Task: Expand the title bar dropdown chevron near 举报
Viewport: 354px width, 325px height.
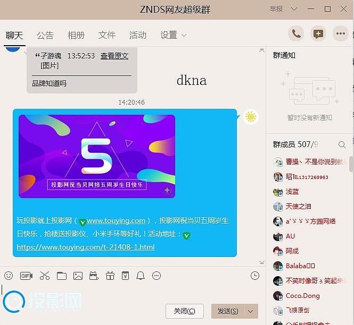Action: pyautogui.click(x=294, y=9)
